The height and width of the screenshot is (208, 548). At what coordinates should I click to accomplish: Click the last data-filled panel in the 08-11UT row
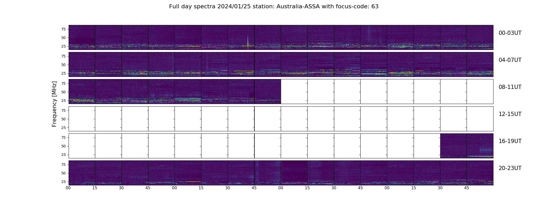coord(268,92)
